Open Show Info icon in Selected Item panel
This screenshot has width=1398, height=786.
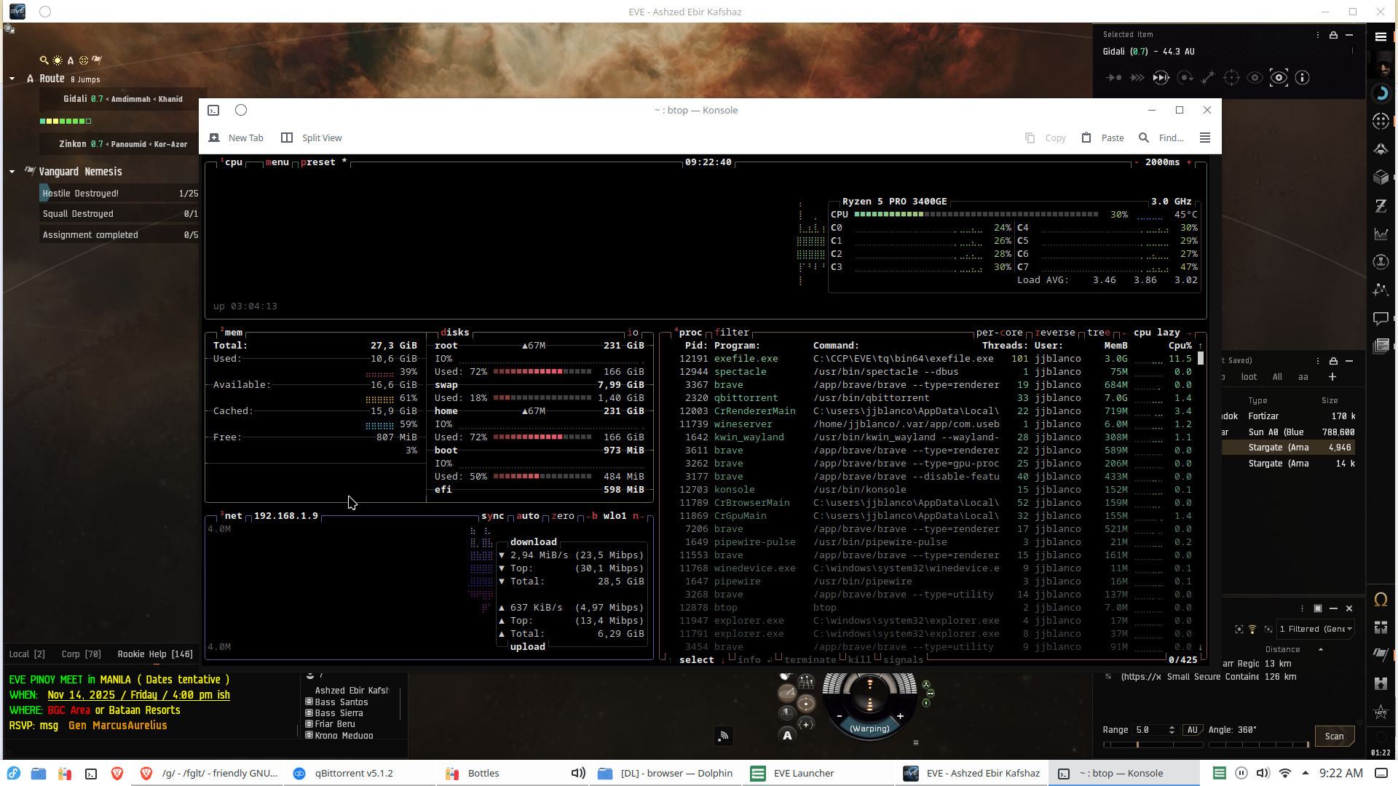click(1302, 78)
